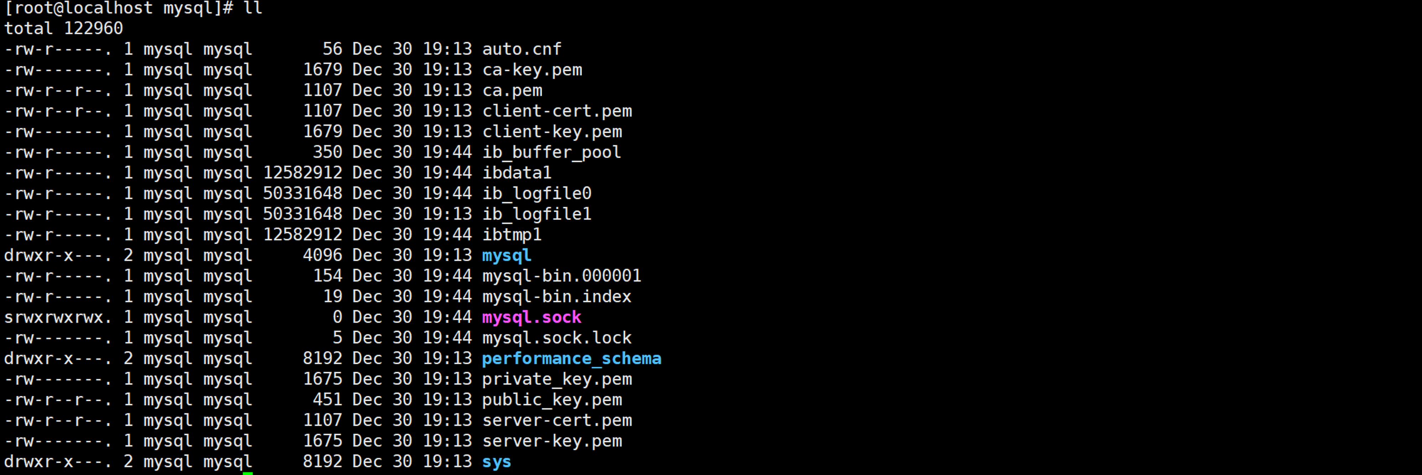This screenshot has width=1422, height=475.
Task: Click the ib_logfile0 filename
Action: (537, 194)
